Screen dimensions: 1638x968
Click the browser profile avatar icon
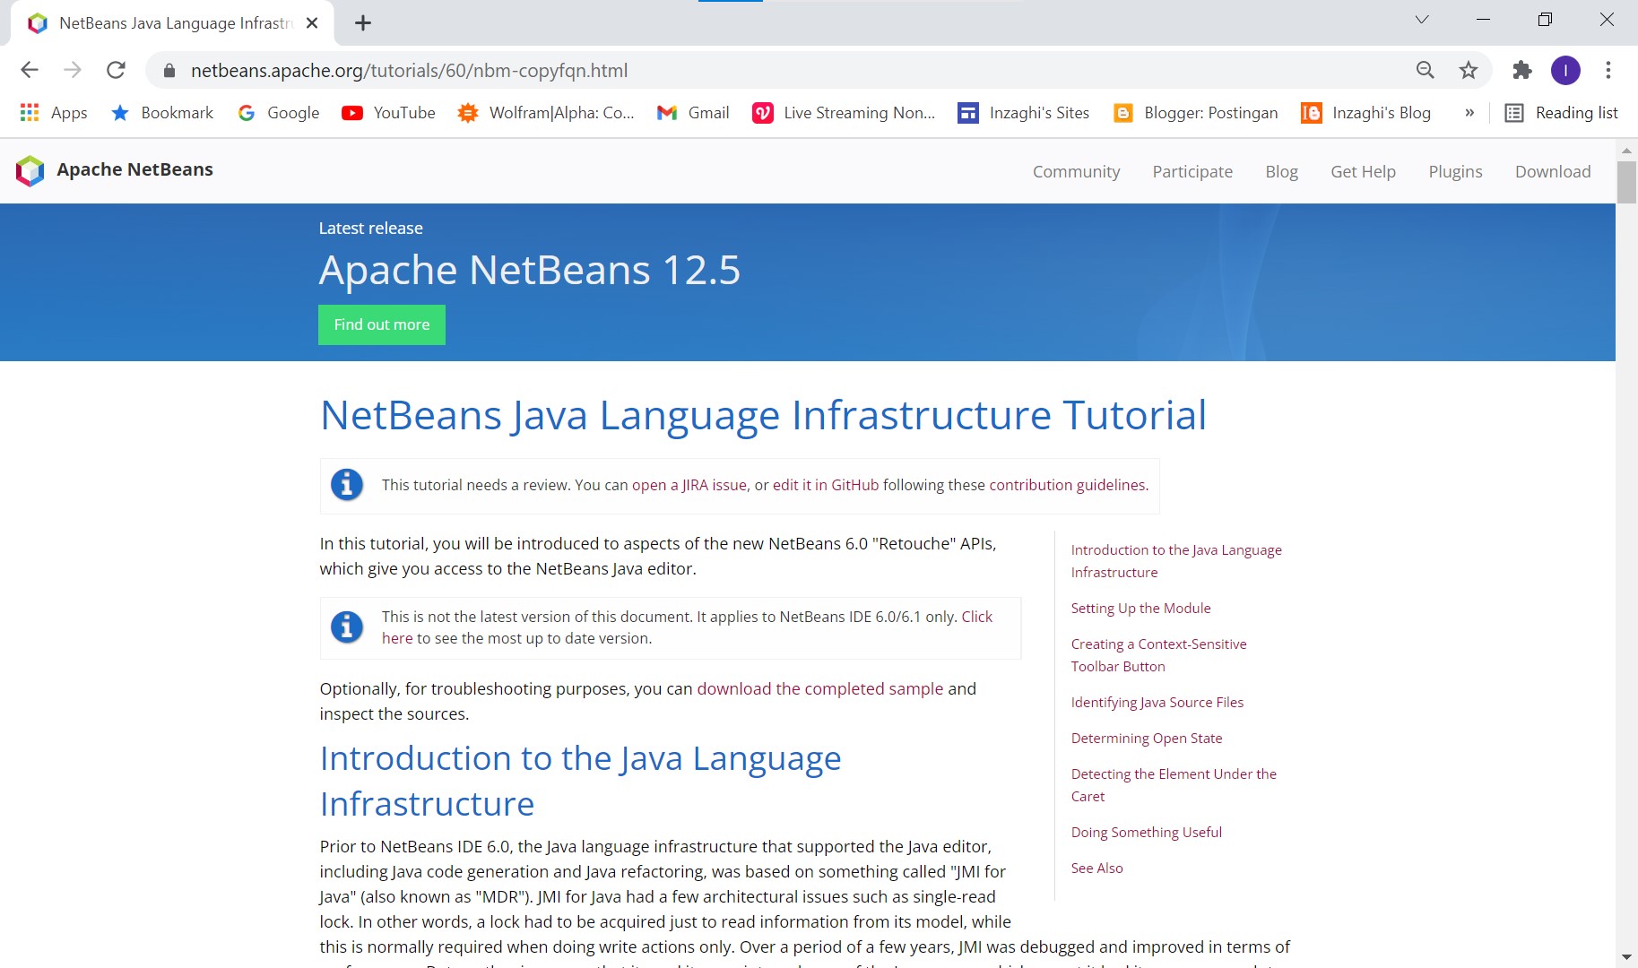point(1566,70)
